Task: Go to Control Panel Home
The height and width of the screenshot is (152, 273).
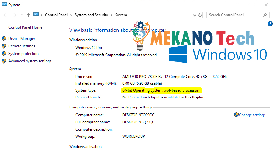Action: click(25, 27)
